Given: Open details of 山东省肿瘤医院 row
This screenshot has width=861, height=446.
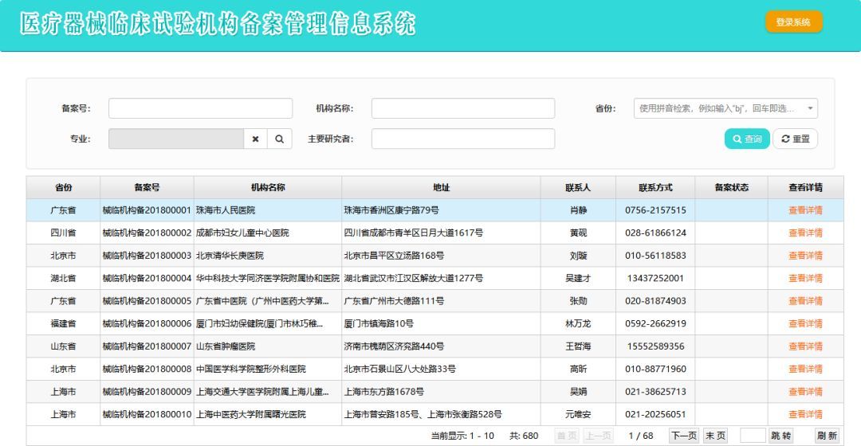Looking at the screenshot, I should tap(805, 346).
